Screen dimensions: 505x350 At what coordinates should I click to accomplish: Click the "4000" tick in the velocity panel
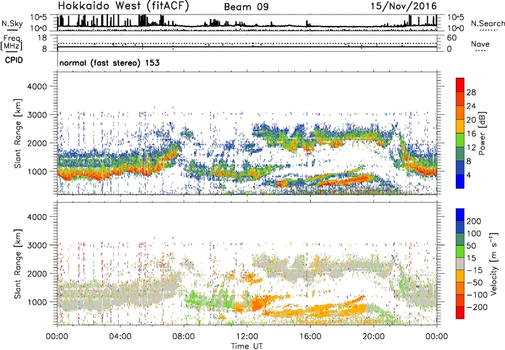pos(37,217)
